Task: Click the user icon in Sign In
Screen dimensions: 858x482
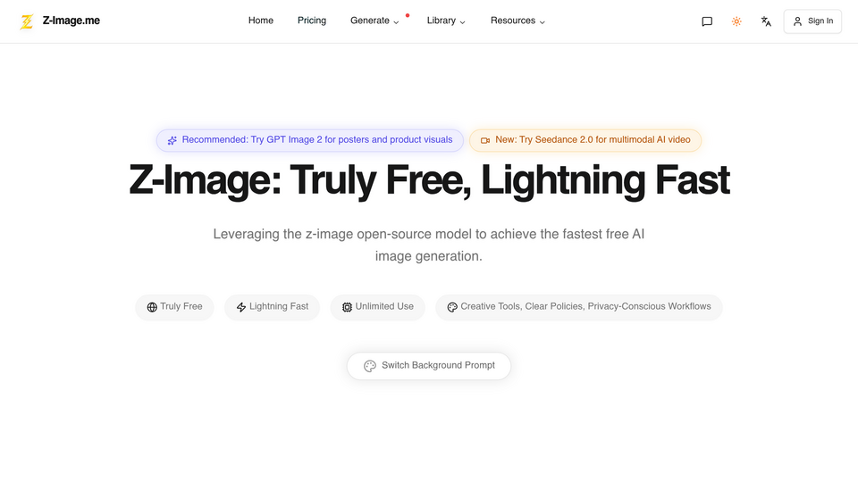Action: pyautogui.click(x=797, y=21)
